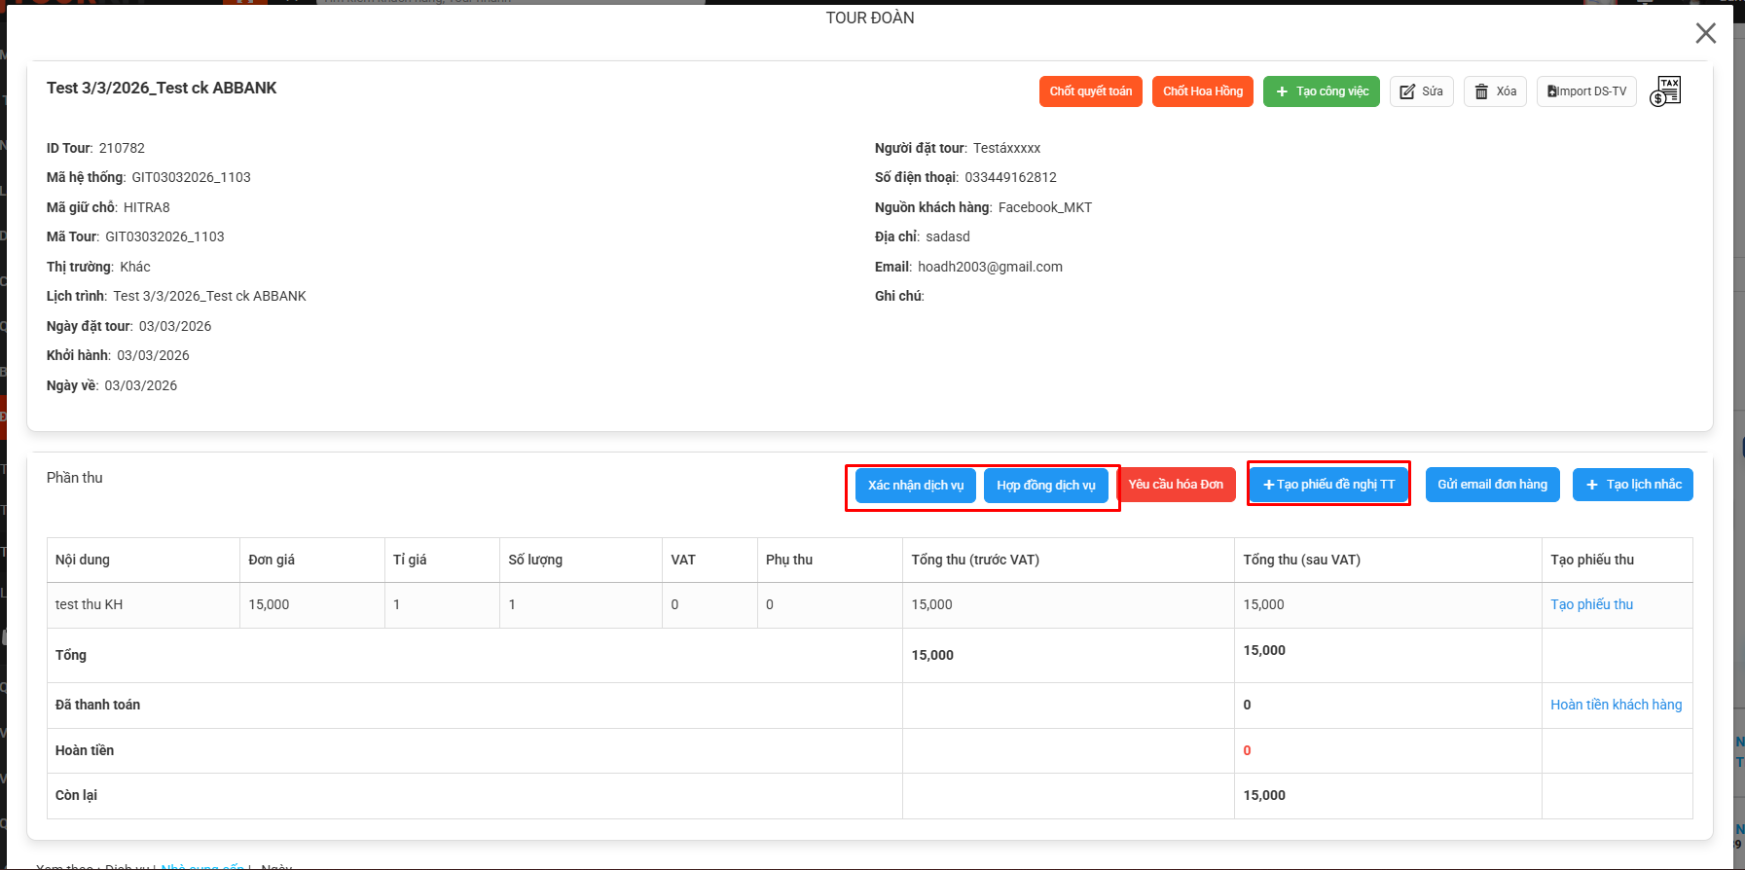1745x870 pixels.
Task: Click the Nội dung column header
Action: point(83,560)
